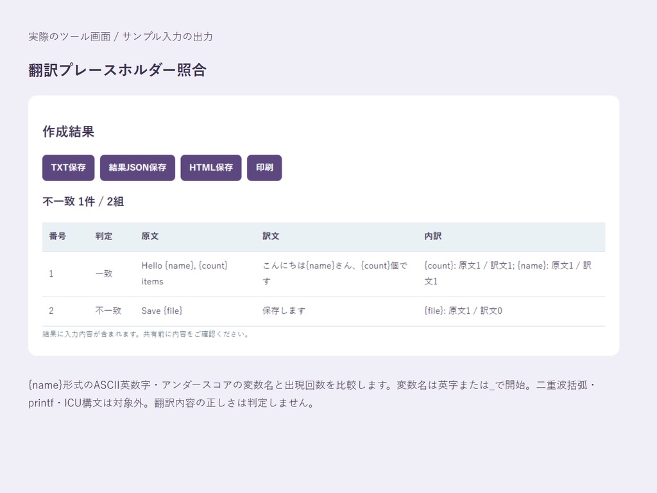Click the 作成結果 heading

(68, 132)
